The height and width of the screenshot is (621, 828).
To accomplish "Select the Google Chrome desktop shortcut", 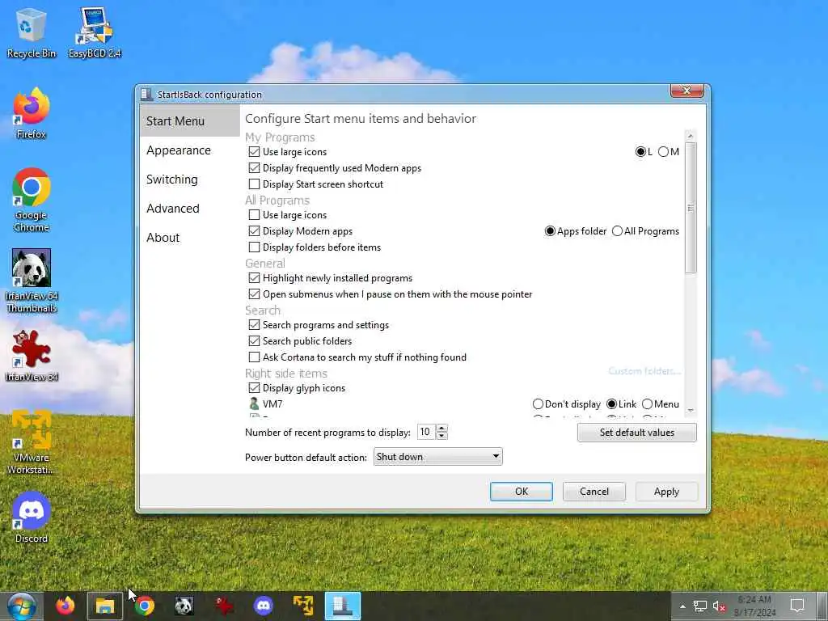I will tap(32, 201).
